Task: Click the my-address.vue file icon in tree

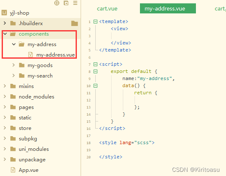Action: coord(30,55)
